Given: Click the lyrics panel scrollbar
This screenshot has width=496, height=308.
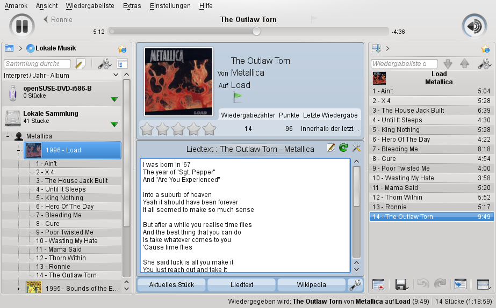Looking at the screenshot, I should (356, 186).
